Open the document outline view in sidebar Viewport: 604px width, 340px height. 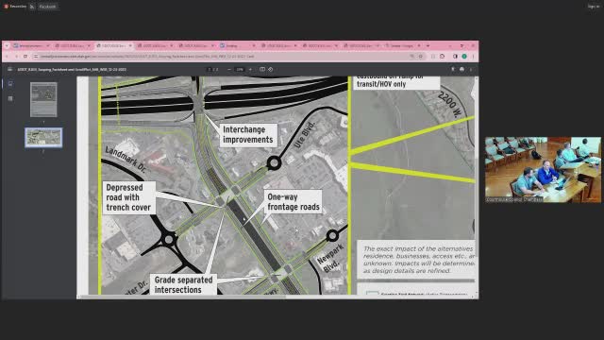(x=10, y=98)
